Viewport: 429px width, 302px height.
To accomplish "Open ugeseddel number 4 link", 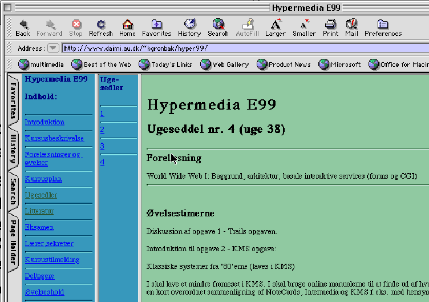I will click(x=102, y=162).
